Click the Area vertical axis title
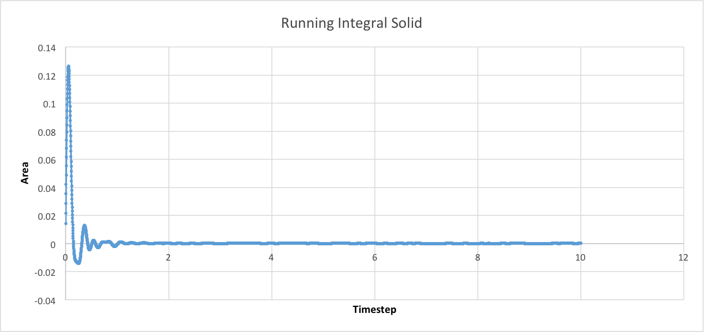The width and height of the screenshot is (704, 332). [x=25, y=172]
